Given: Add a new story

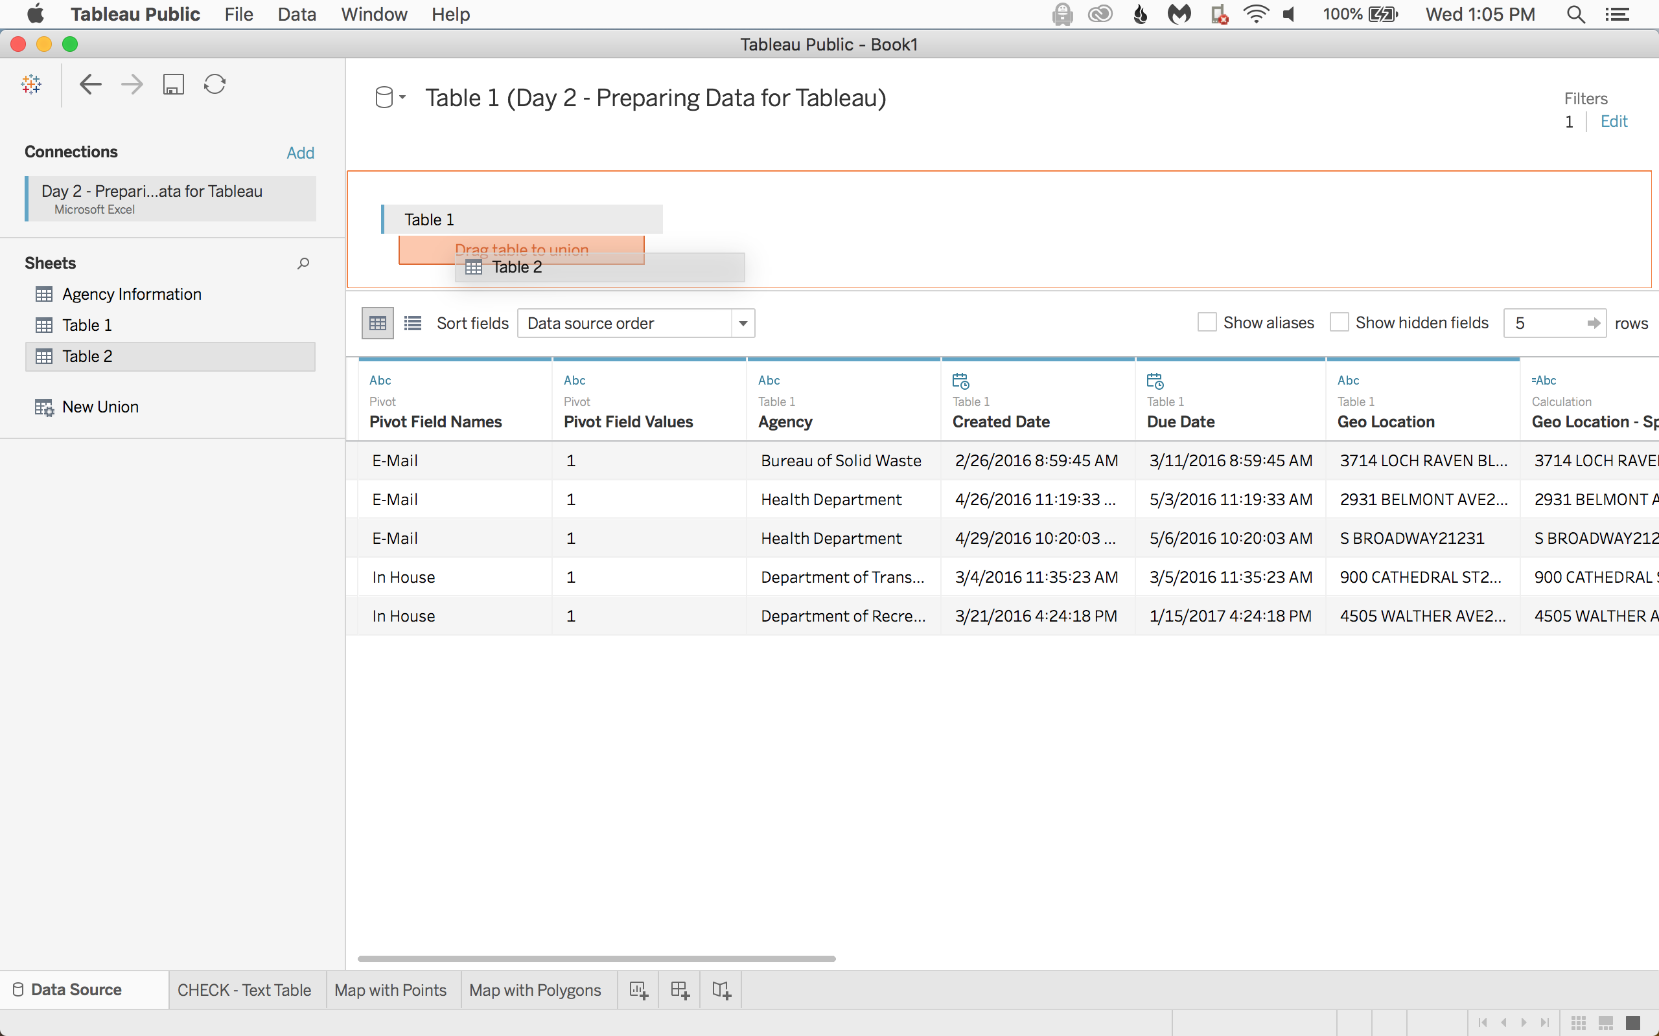Looking at the screenshot, I should pos(721,990).
